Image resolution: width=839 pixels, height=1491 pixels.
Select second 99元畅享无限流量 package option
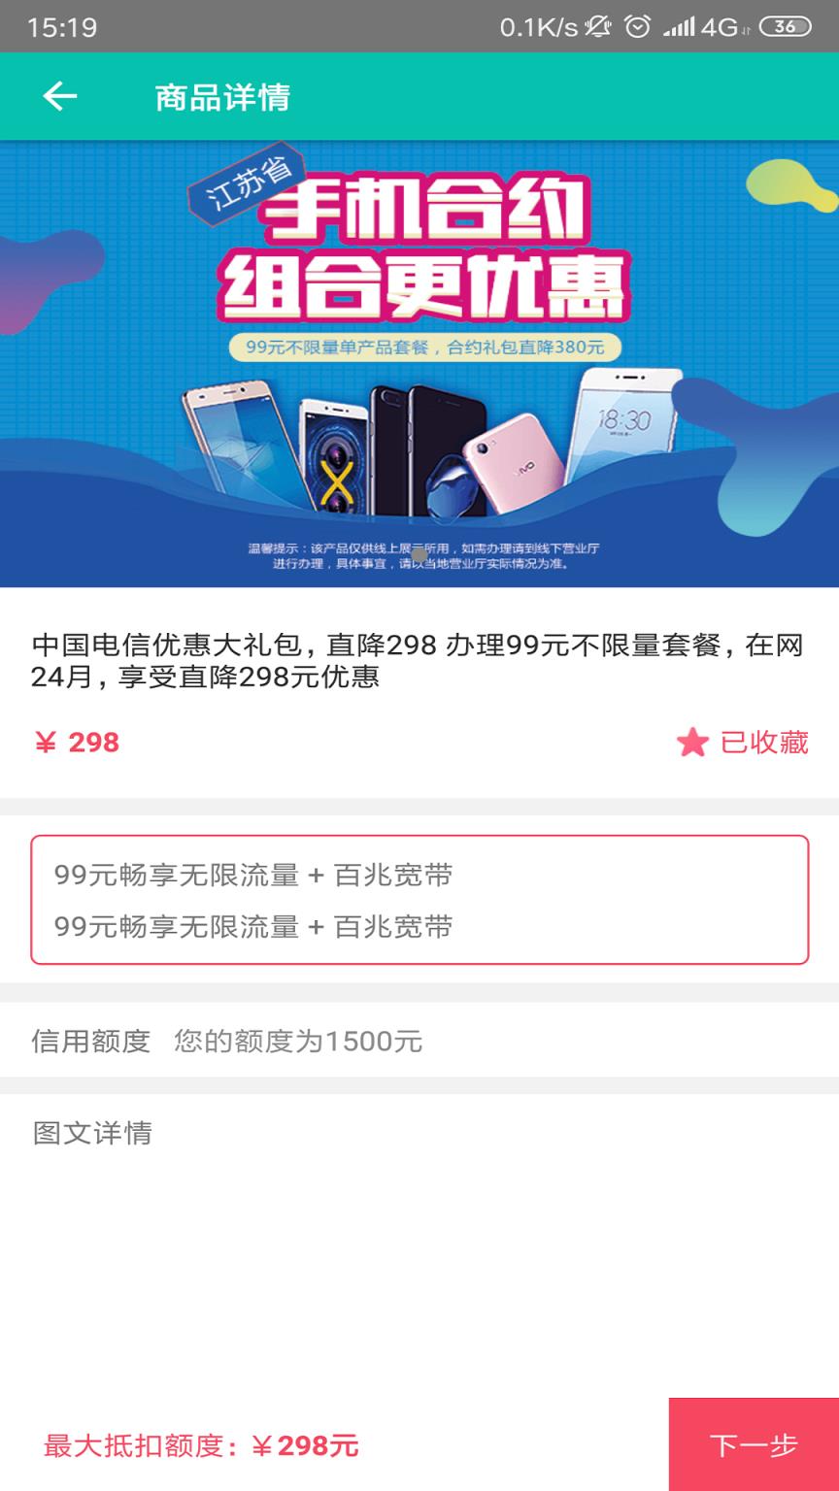click(253, 927)
